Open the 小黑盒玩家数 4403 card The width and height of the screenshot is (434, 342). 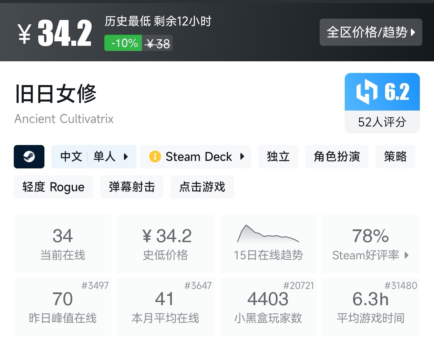click(x=268, y=307)
